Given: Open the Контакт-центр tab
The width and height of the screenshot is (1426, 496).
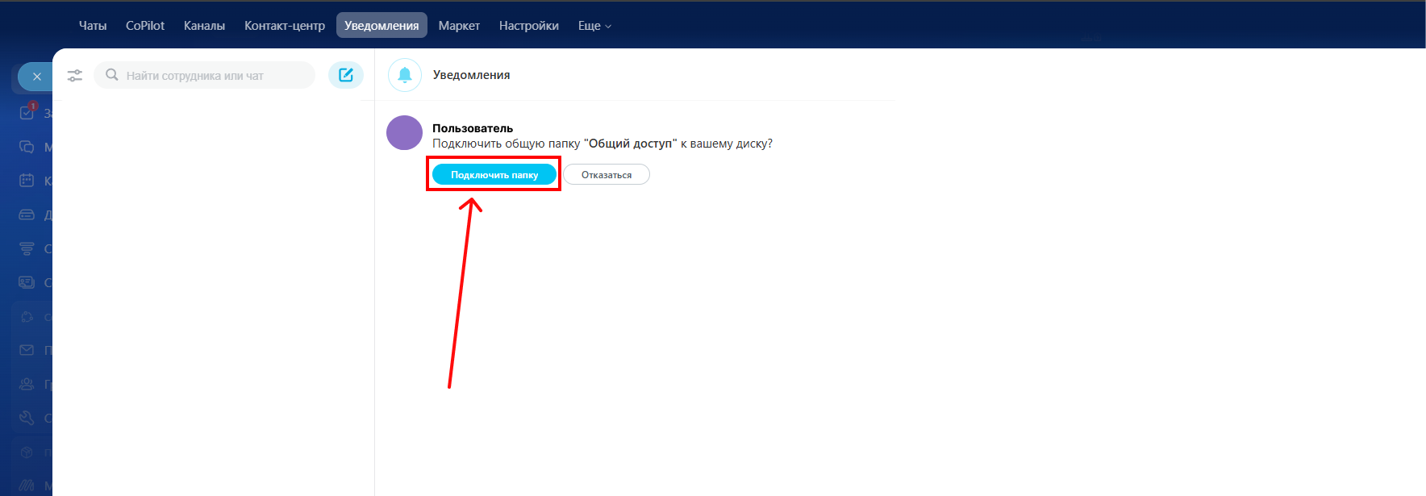Looking at the screenshot, I should [x=285, y=26].
